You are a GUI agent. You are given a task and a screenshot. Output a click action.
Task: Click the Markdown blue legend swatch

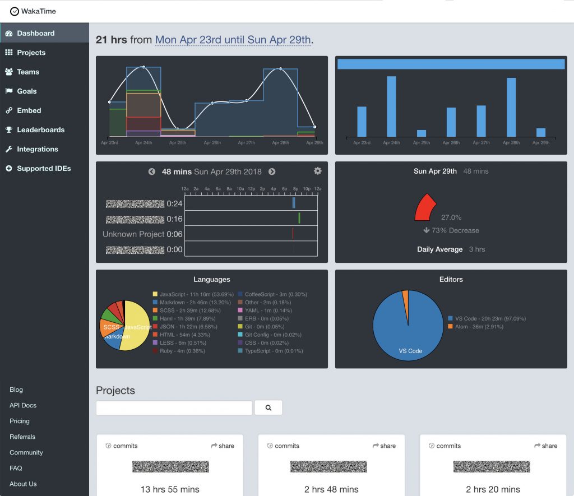[x=155, y=302]
